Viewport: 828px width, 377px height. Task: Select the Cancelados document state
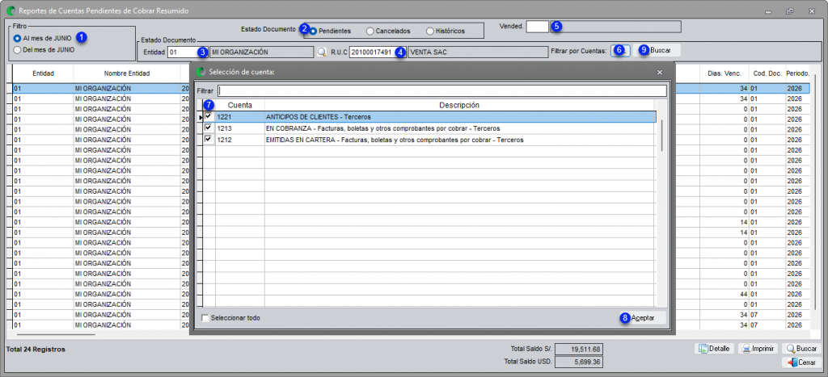coord(370,31)
